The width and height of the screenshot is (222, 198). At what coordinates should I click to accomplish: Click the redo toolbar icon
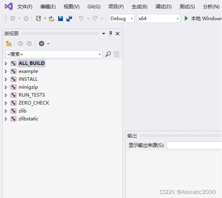[x=95, y=18]
